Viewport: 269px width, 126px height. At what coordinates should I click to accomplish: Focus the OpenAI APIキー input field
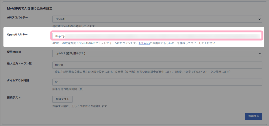[x=157, y=36]
